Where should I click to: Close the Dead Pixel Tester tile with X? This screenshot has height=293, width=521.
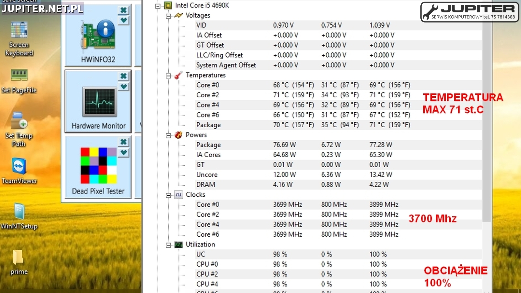pyautogui.click(x=123, y=142)
